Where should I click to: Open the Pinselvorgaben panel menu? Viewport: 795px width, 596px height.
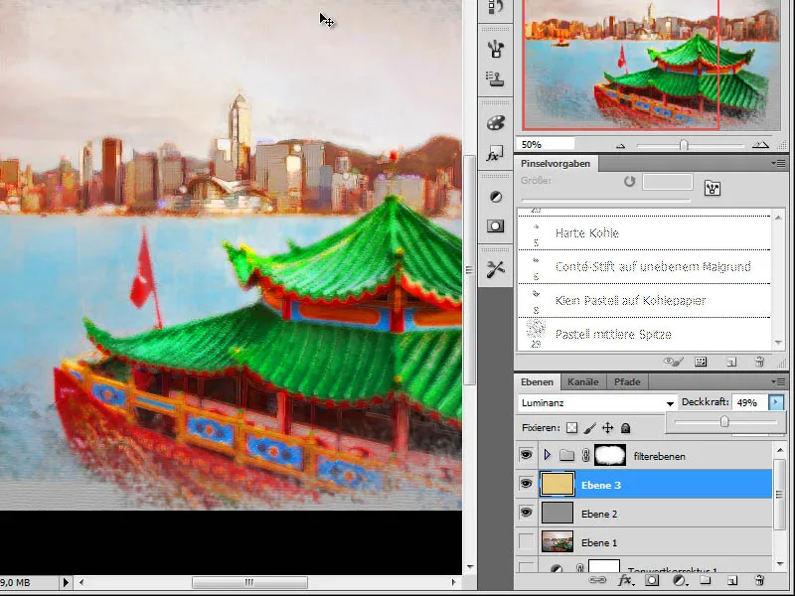(778, 163)
